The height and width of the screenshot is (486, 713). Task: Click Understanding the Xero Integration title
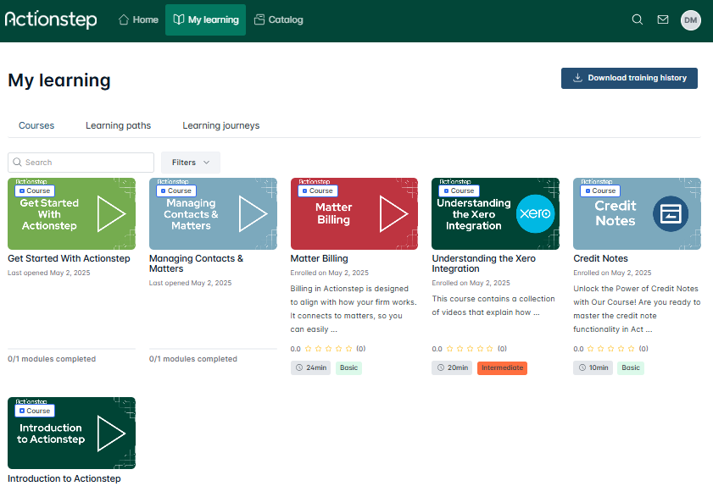pyautogui.click(x=484, y=263)
